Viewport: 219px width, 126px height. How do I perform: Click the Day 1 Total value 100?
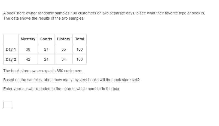(x=80, y=49)
